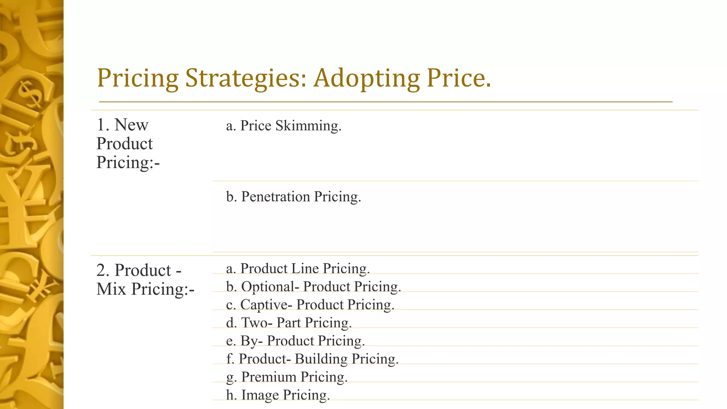Select 'By- Product Pricing' entry

[295, 341]
